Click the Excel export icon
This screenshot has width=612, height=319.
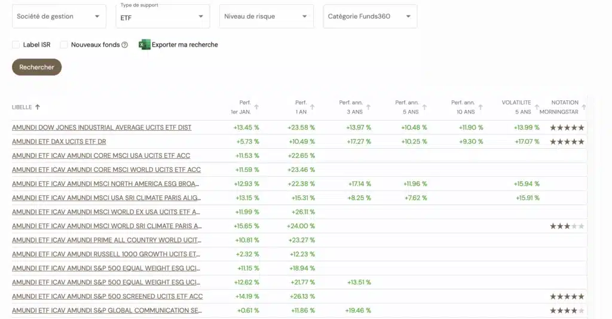pyautogui.click(x=144, y=44)
